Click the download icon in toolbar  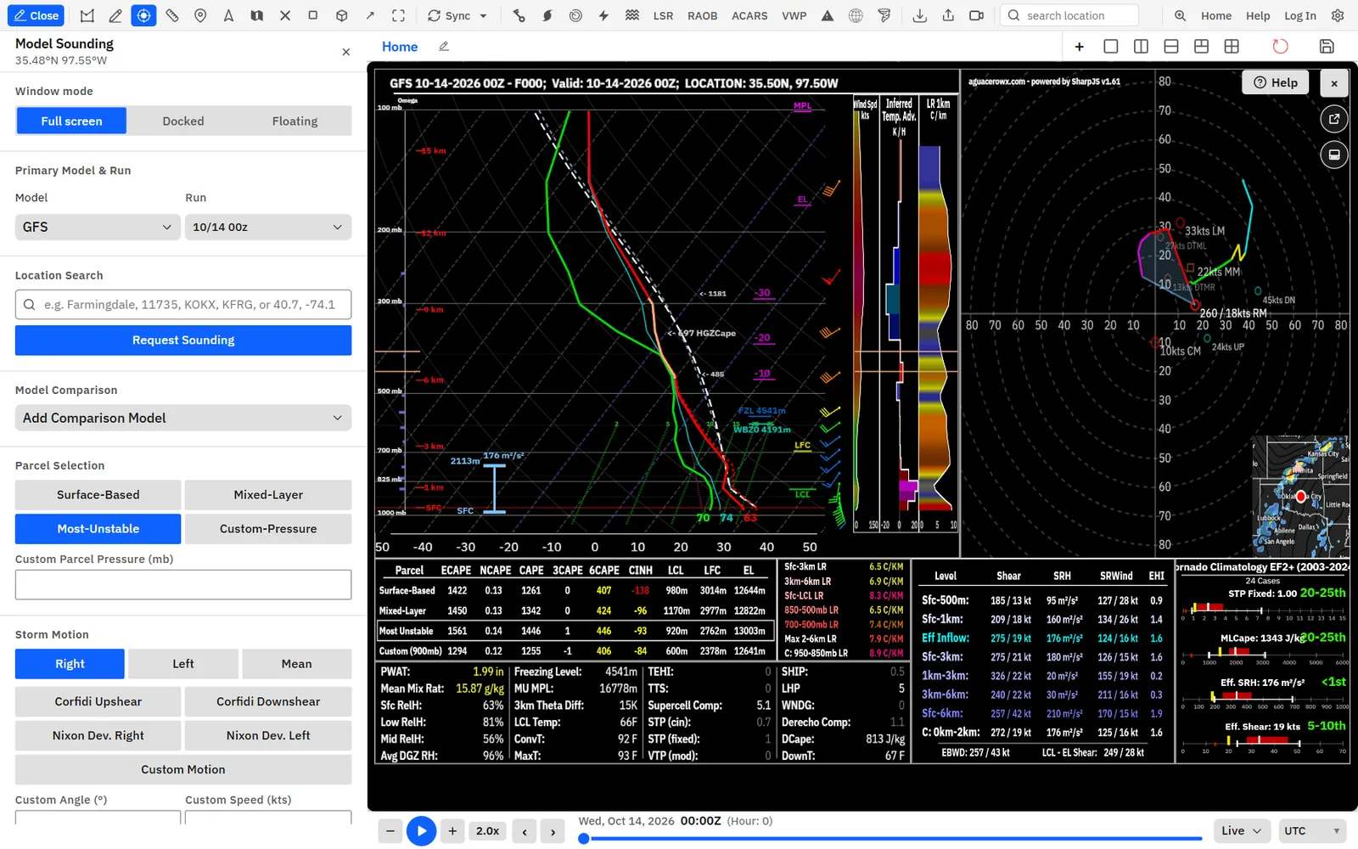pos(919,15)
